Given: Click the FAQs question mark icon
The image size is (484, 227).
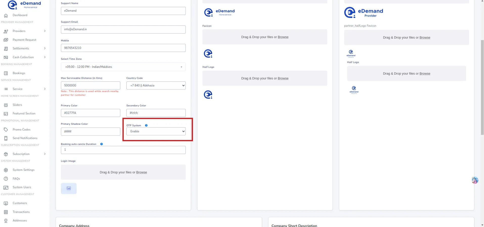Looking at the screenshot, I should (6, 179).
